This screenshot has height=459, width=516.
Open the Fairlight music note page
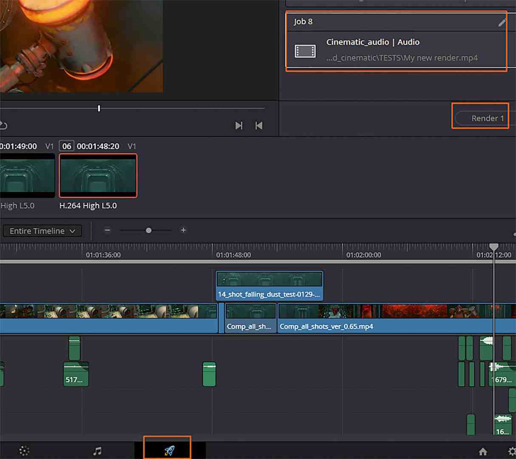click(97, 451)
